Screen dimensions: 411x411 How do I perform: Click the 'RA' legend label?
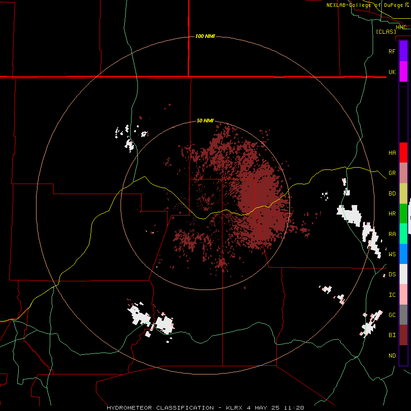coord(392,234)
